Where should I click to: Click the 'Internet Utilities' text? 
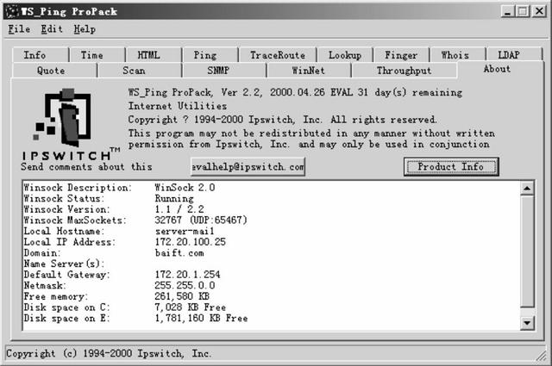coord(178,106)
